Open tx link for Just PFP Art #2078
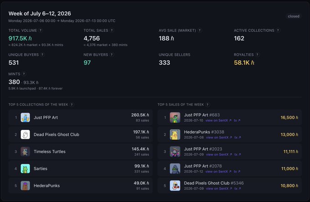This screenshot has height=202, width=310. (237, 171)
